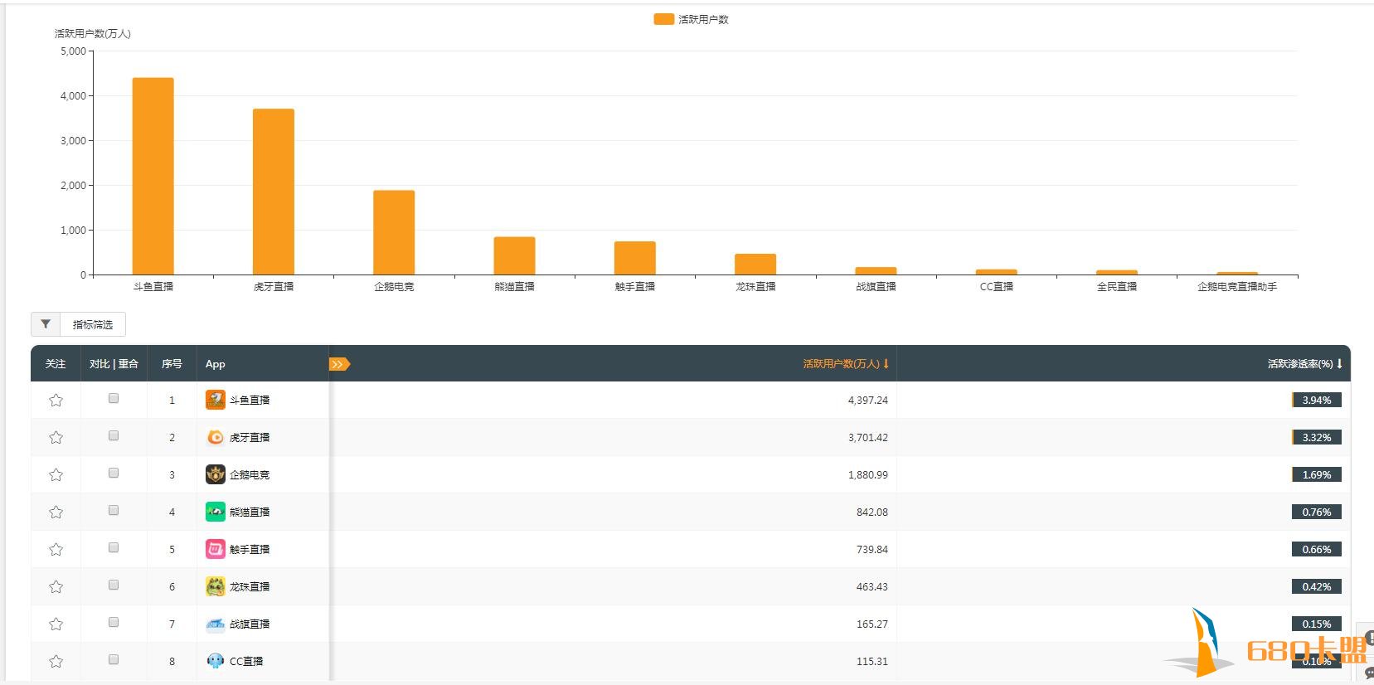Click the 虎牙直播 bar in the chart
The height and width of the screenshot is (685, 1374).
274,192
